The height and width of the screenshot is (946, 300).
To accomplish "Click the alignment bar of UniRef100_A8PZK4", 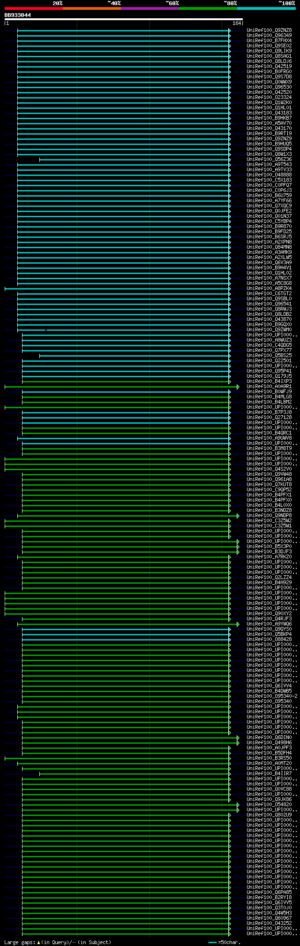I will (118, 289).
